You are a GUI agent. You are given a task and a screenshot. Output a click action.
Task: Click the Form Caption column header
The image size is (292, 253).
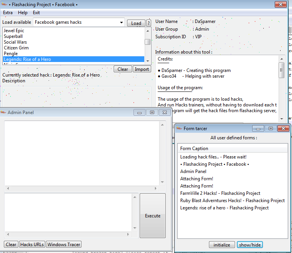tap(233, 149)
